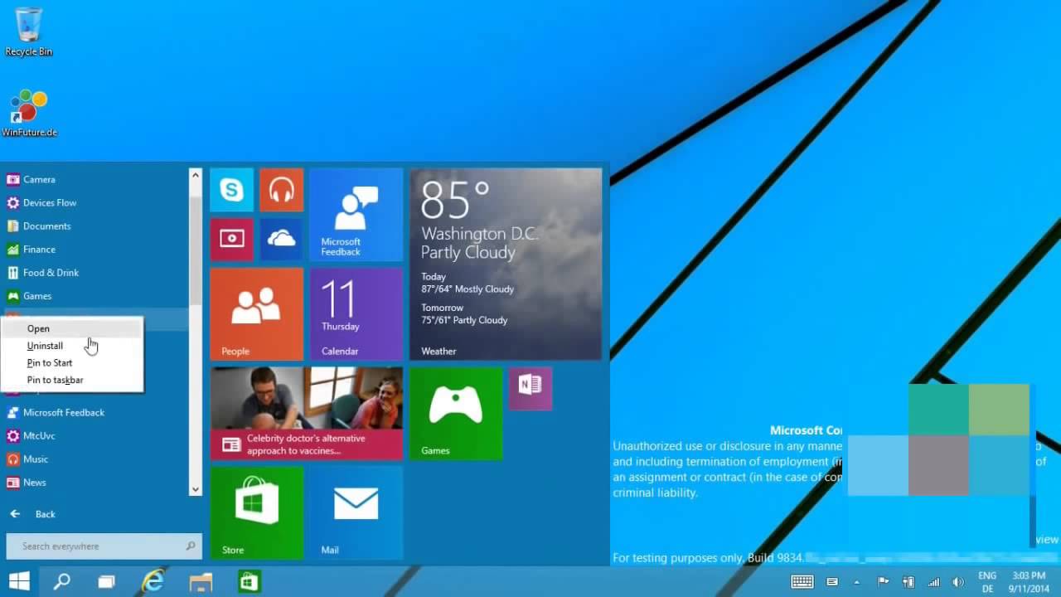Open the touch keyboard from the tray
1061x597 pixels.
click(802, 582)
